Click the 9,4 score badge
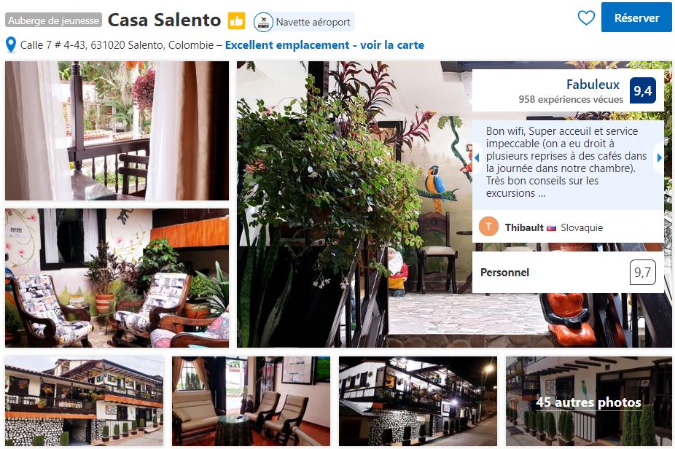The image size is (675, 449). [643, 90]
